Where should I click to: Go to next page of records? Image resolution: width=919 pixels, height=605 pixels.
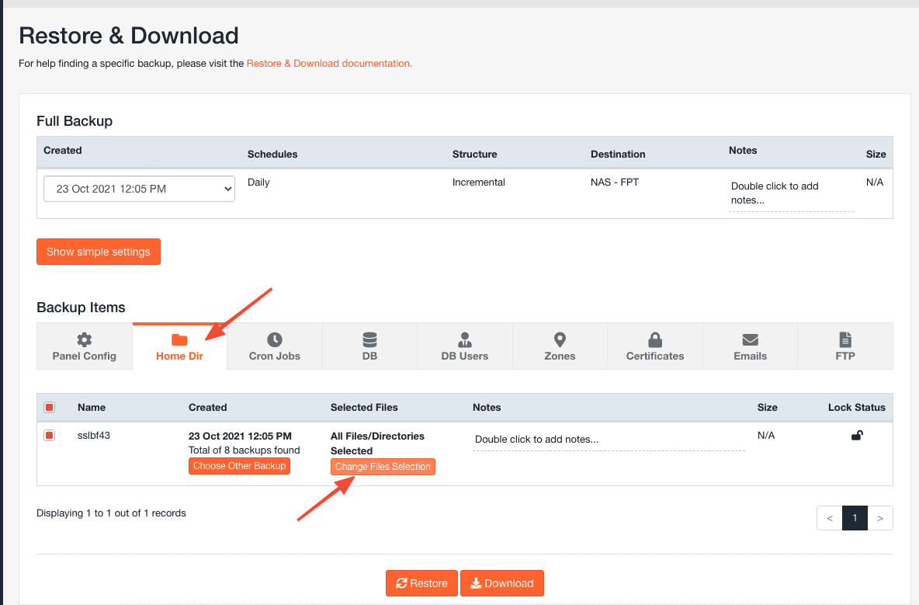(880, 518)
